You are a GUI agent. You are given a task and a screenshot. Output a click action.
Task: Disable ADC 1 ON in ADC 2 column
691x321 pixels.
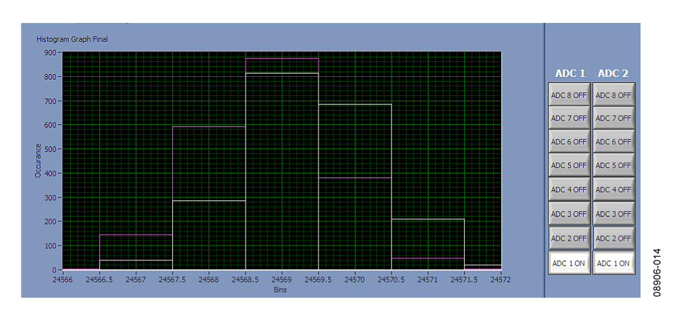(x=613, y=263)
